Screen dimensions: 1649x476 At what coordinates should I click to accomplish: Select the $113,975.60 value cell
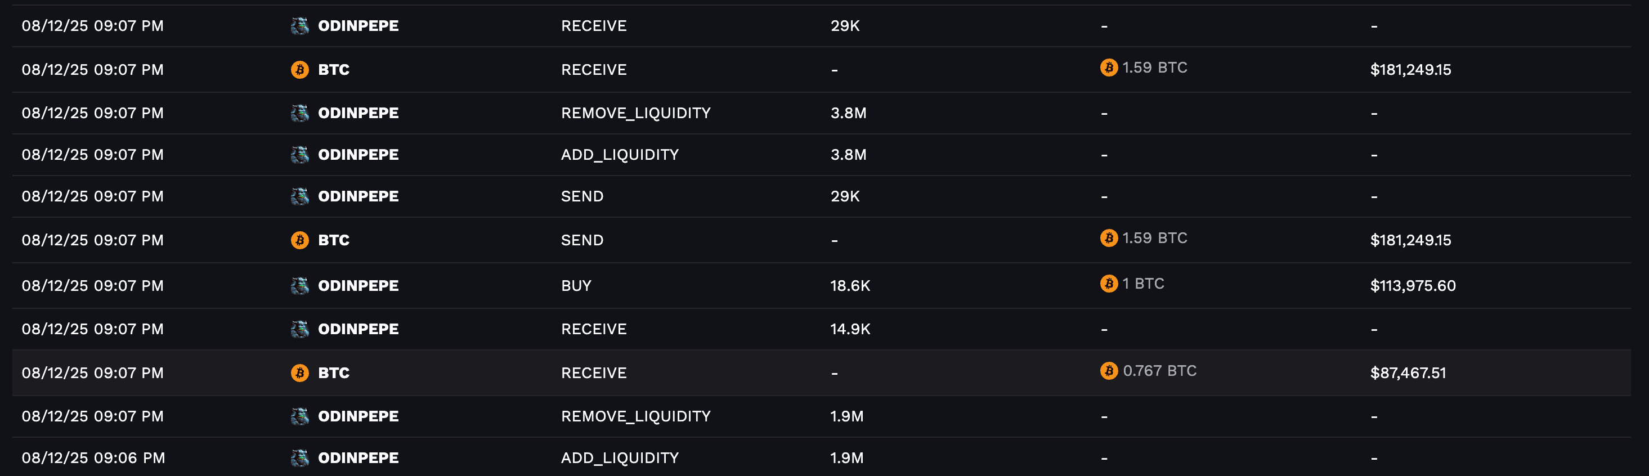[1413, 285]
